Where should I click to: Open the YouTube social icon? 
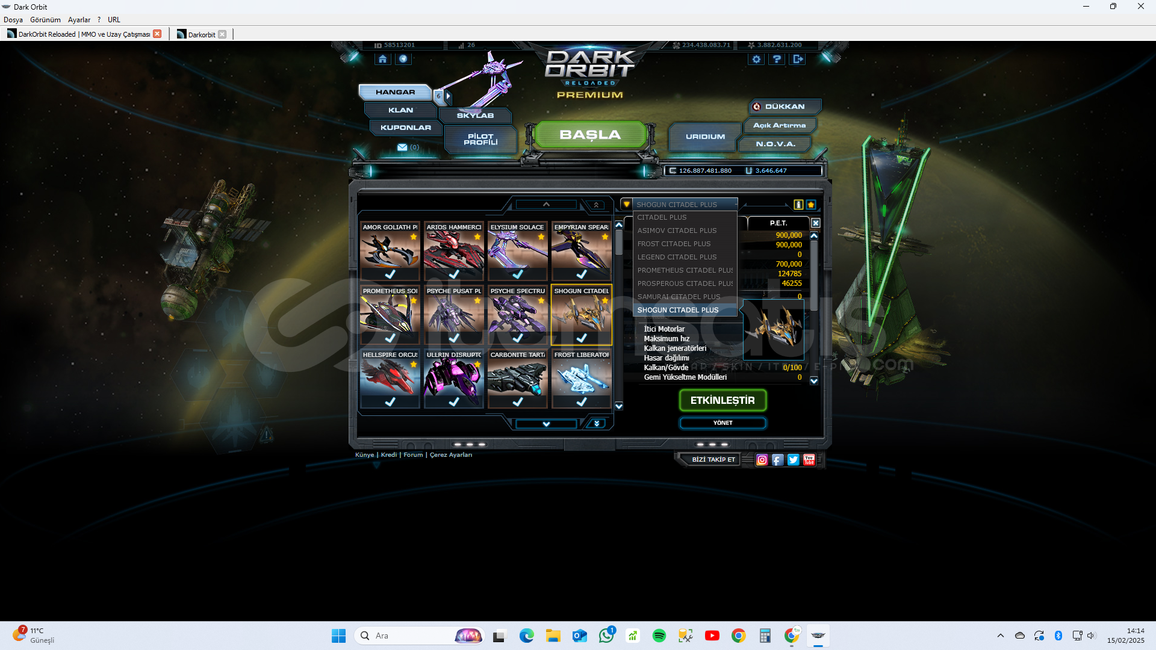pos(809,460)
